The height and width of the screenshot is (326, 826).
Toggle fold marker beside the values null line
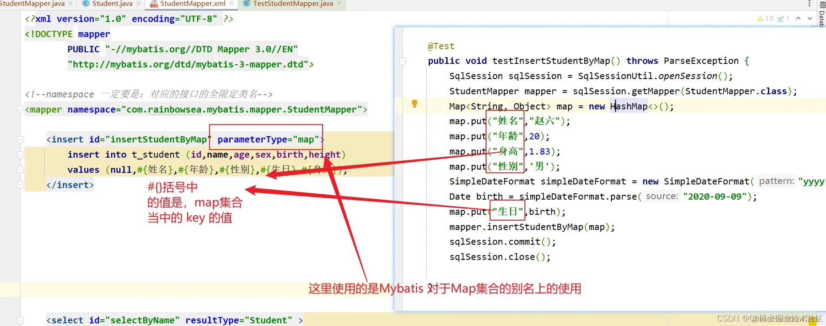[20, 169]
